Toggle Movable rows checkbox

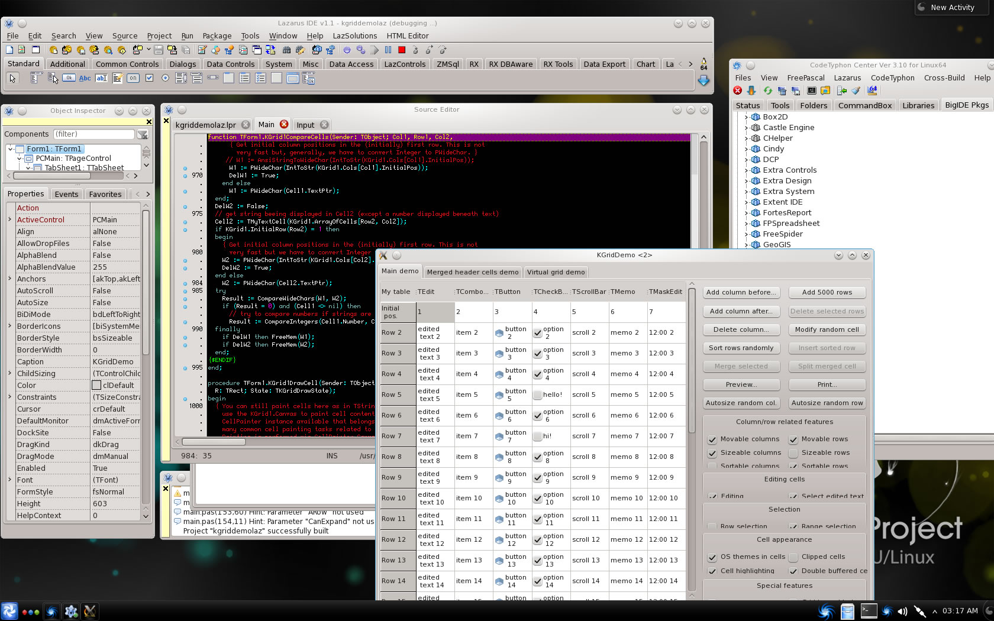pos(793,439)
